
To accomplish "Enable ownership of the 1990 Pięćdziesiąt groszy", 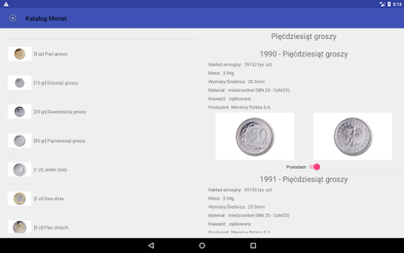I will click(x=315, y=167).
